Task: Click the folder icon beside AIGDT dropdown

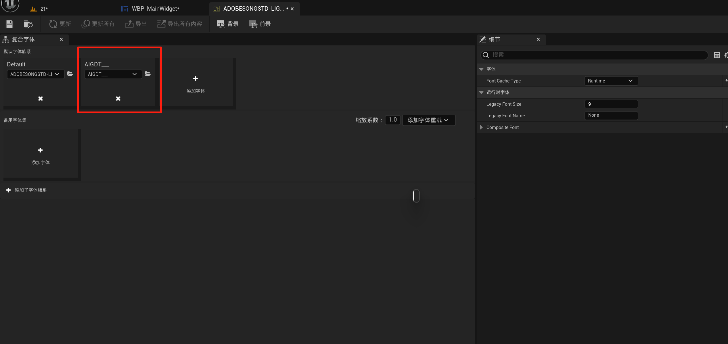Action: pos(148,74)
